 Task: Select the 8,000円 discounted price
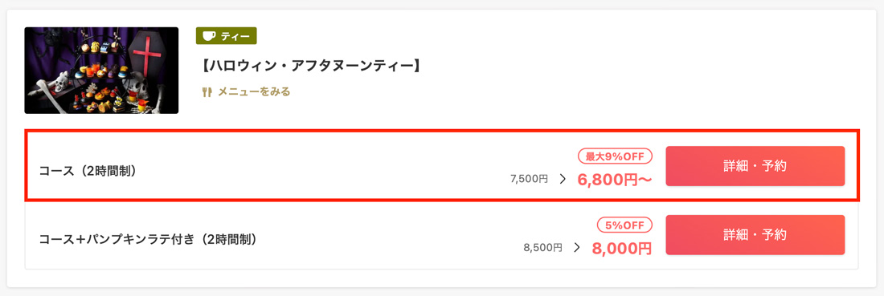622,248
